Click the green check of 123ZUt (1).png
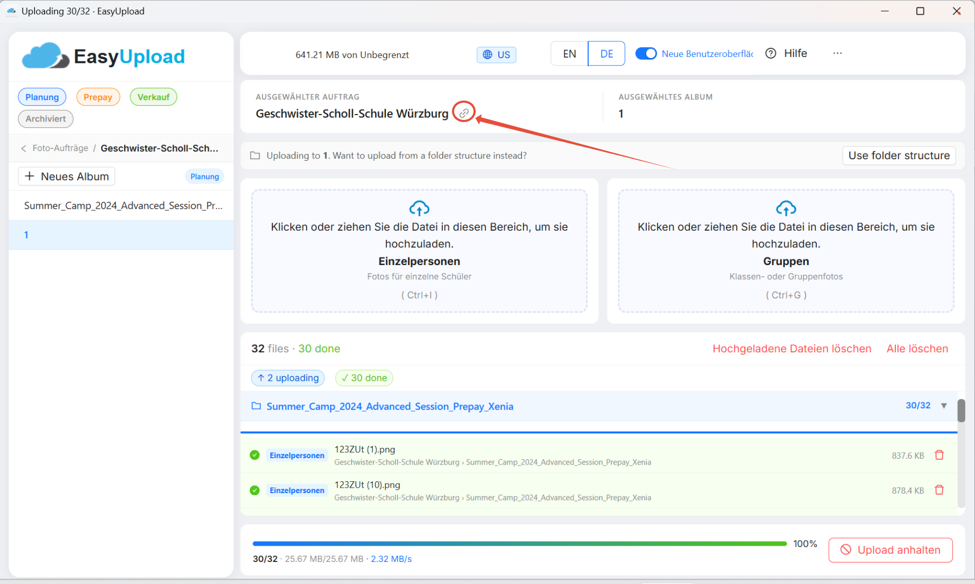Image resolution: width=975 pixels, height=584 pixels. (255, 455)
